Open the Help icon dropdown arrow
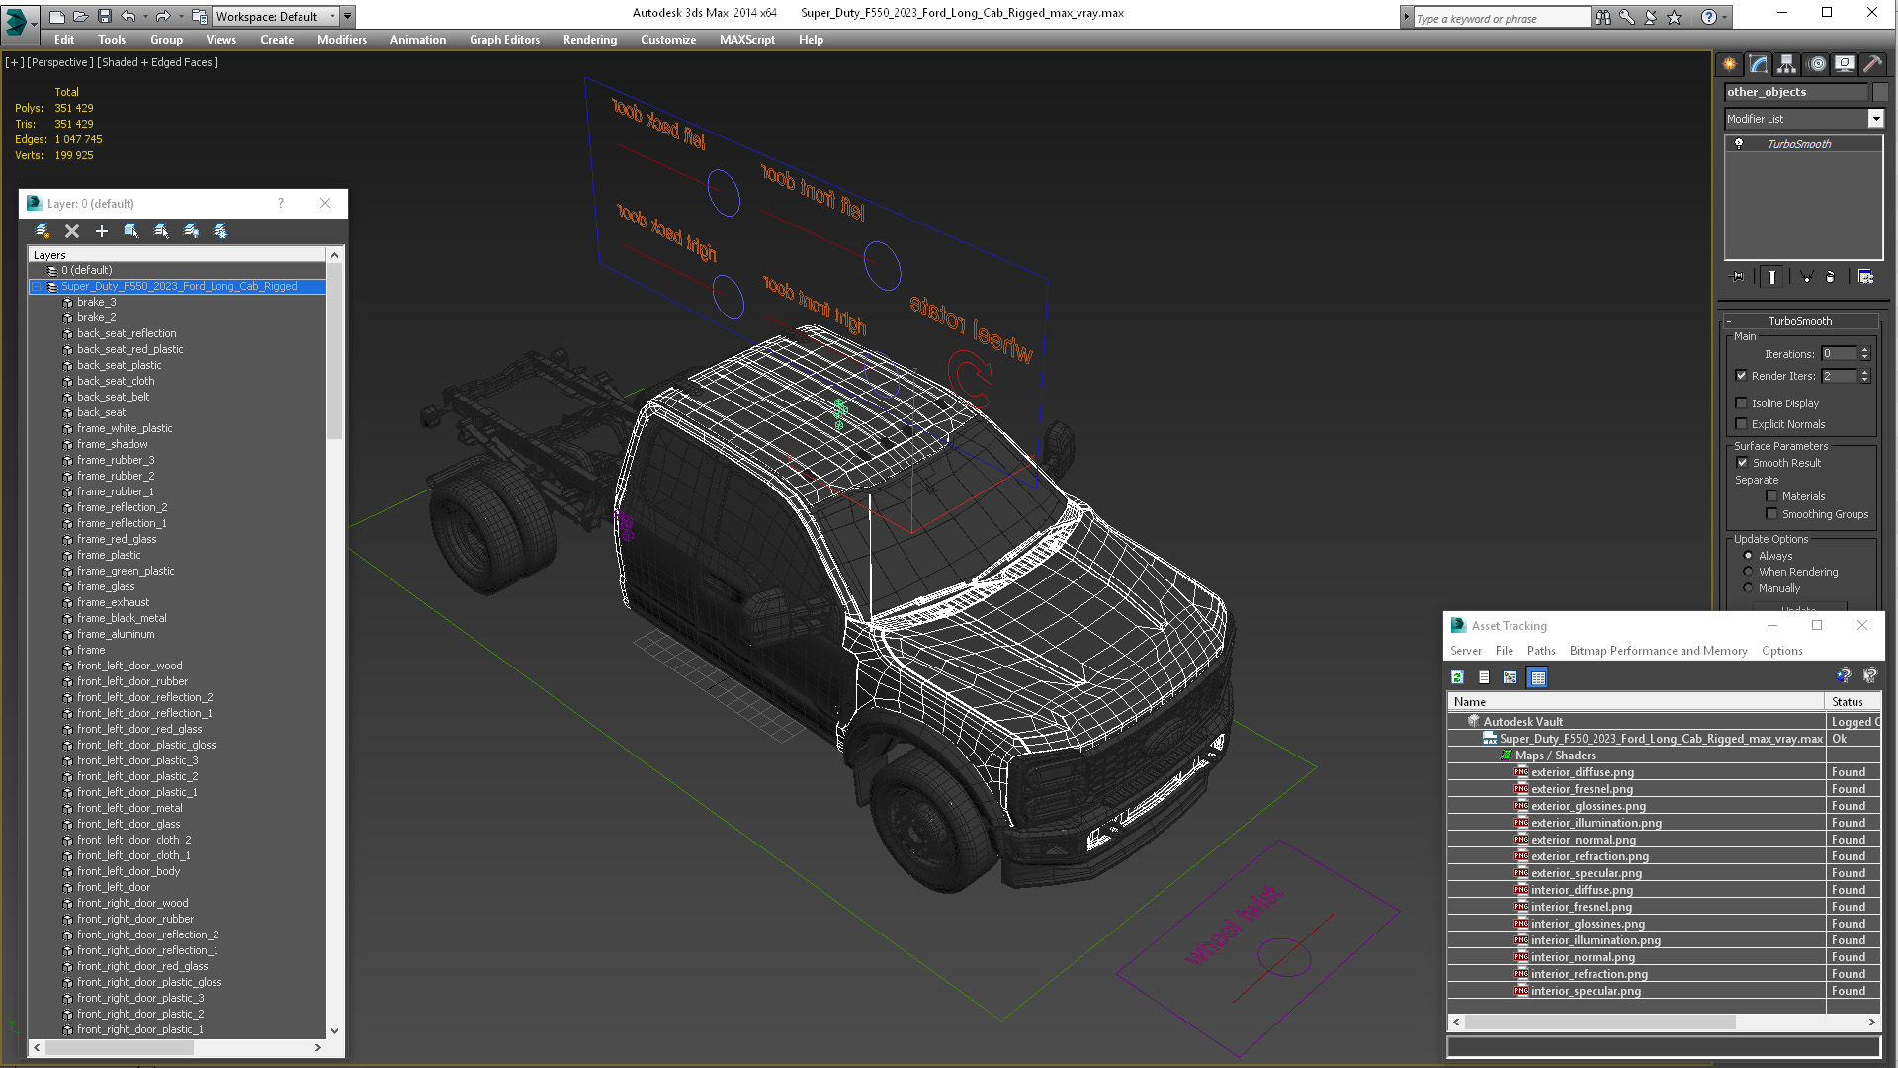The image size is (1898, 1068). (x=1724, y=17)
